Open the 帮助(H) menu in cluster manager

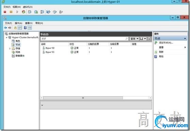tap(39, 23)
